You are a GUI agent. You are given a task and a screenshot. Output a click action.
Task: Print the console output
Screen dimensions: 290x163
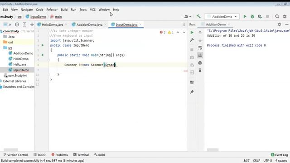click(x=200, y=63)
